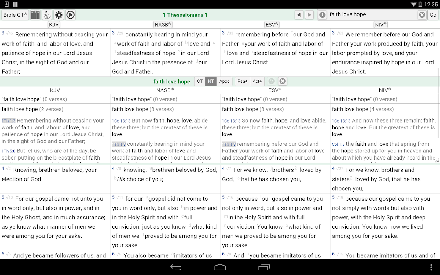
Task: Clear the search text using the X icon
Action: tap(422, 14)
